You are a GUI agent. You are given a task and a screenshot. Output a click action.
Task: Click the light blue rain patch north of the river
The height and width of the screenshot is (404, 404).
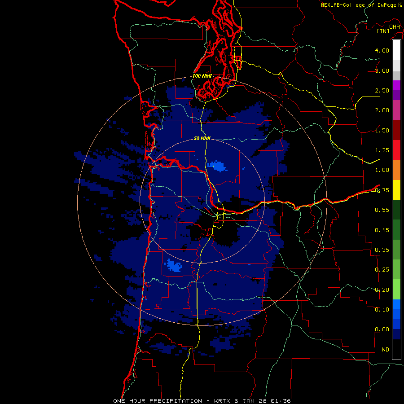click(x=217, y=166)
